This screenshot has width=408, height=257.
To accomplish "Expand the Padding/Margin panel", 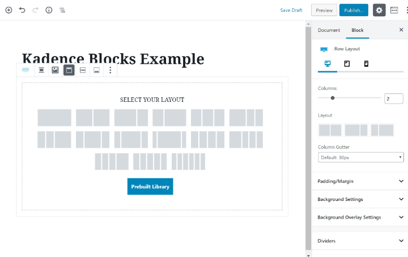I will 360,181.
